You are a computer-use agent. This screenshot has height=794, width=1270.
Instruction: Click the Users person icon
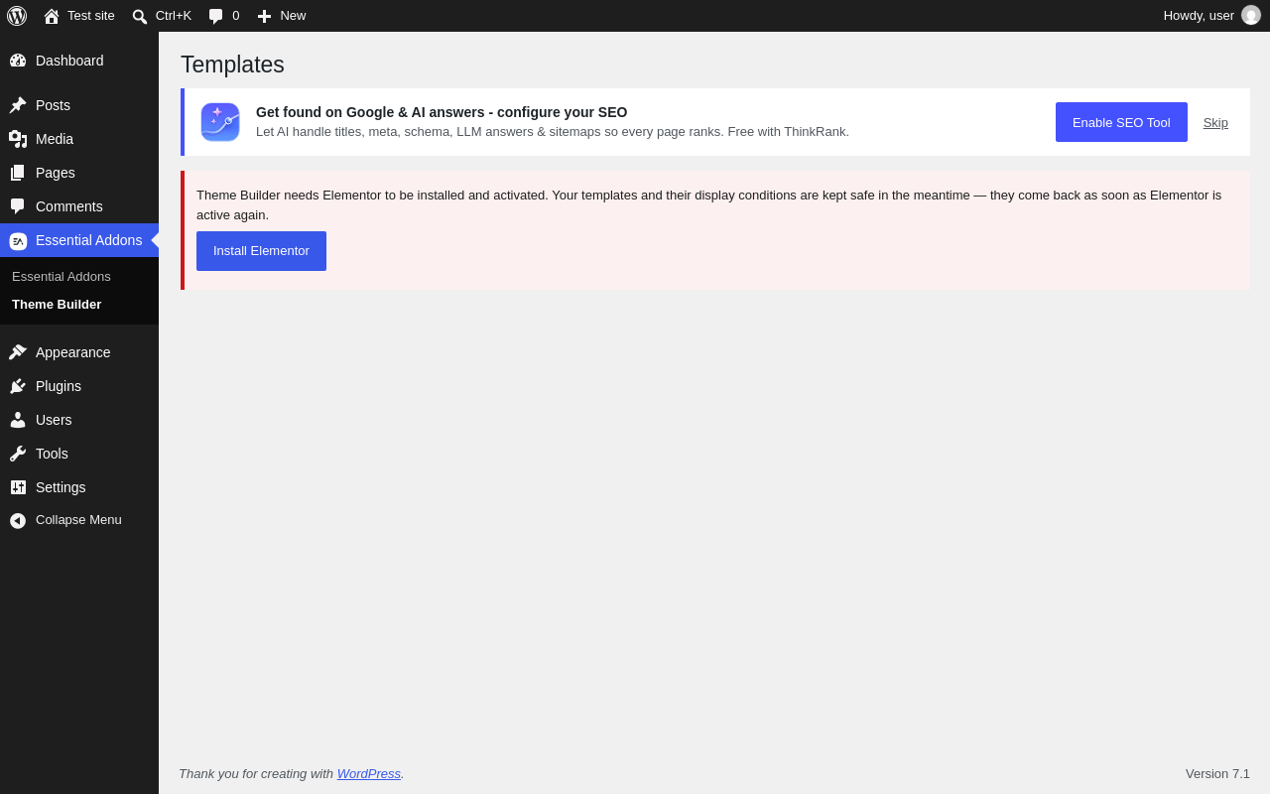pos(18,420)
